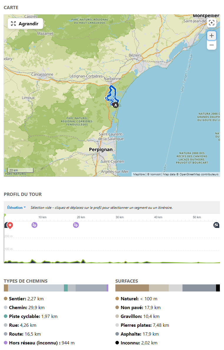Select the Piste cyclable: 1,97 km entry
This screenshot has height=350, width=224.
point(31,316)
